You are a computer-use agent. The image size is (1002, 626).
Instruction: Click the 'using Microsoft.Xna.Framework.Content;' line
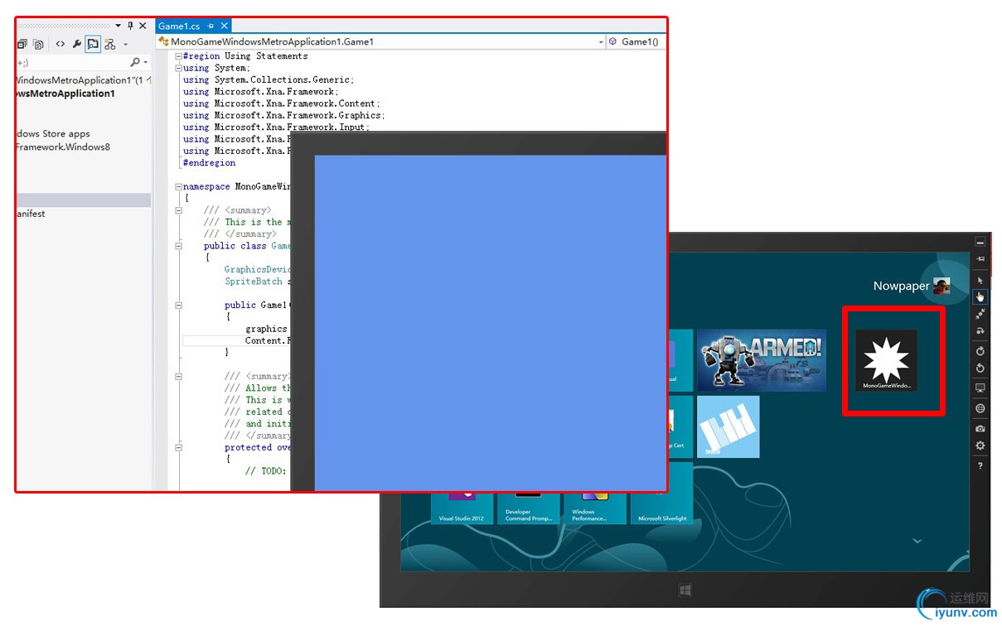tap(282, 104)
